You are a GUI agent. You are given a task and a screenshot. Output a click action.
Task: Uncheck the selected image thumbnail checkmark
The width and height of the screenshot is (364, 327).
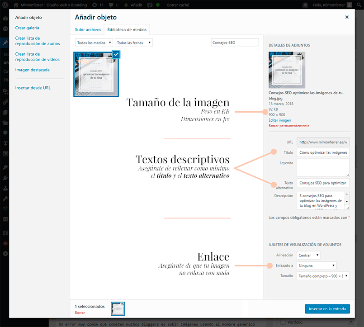115,54
